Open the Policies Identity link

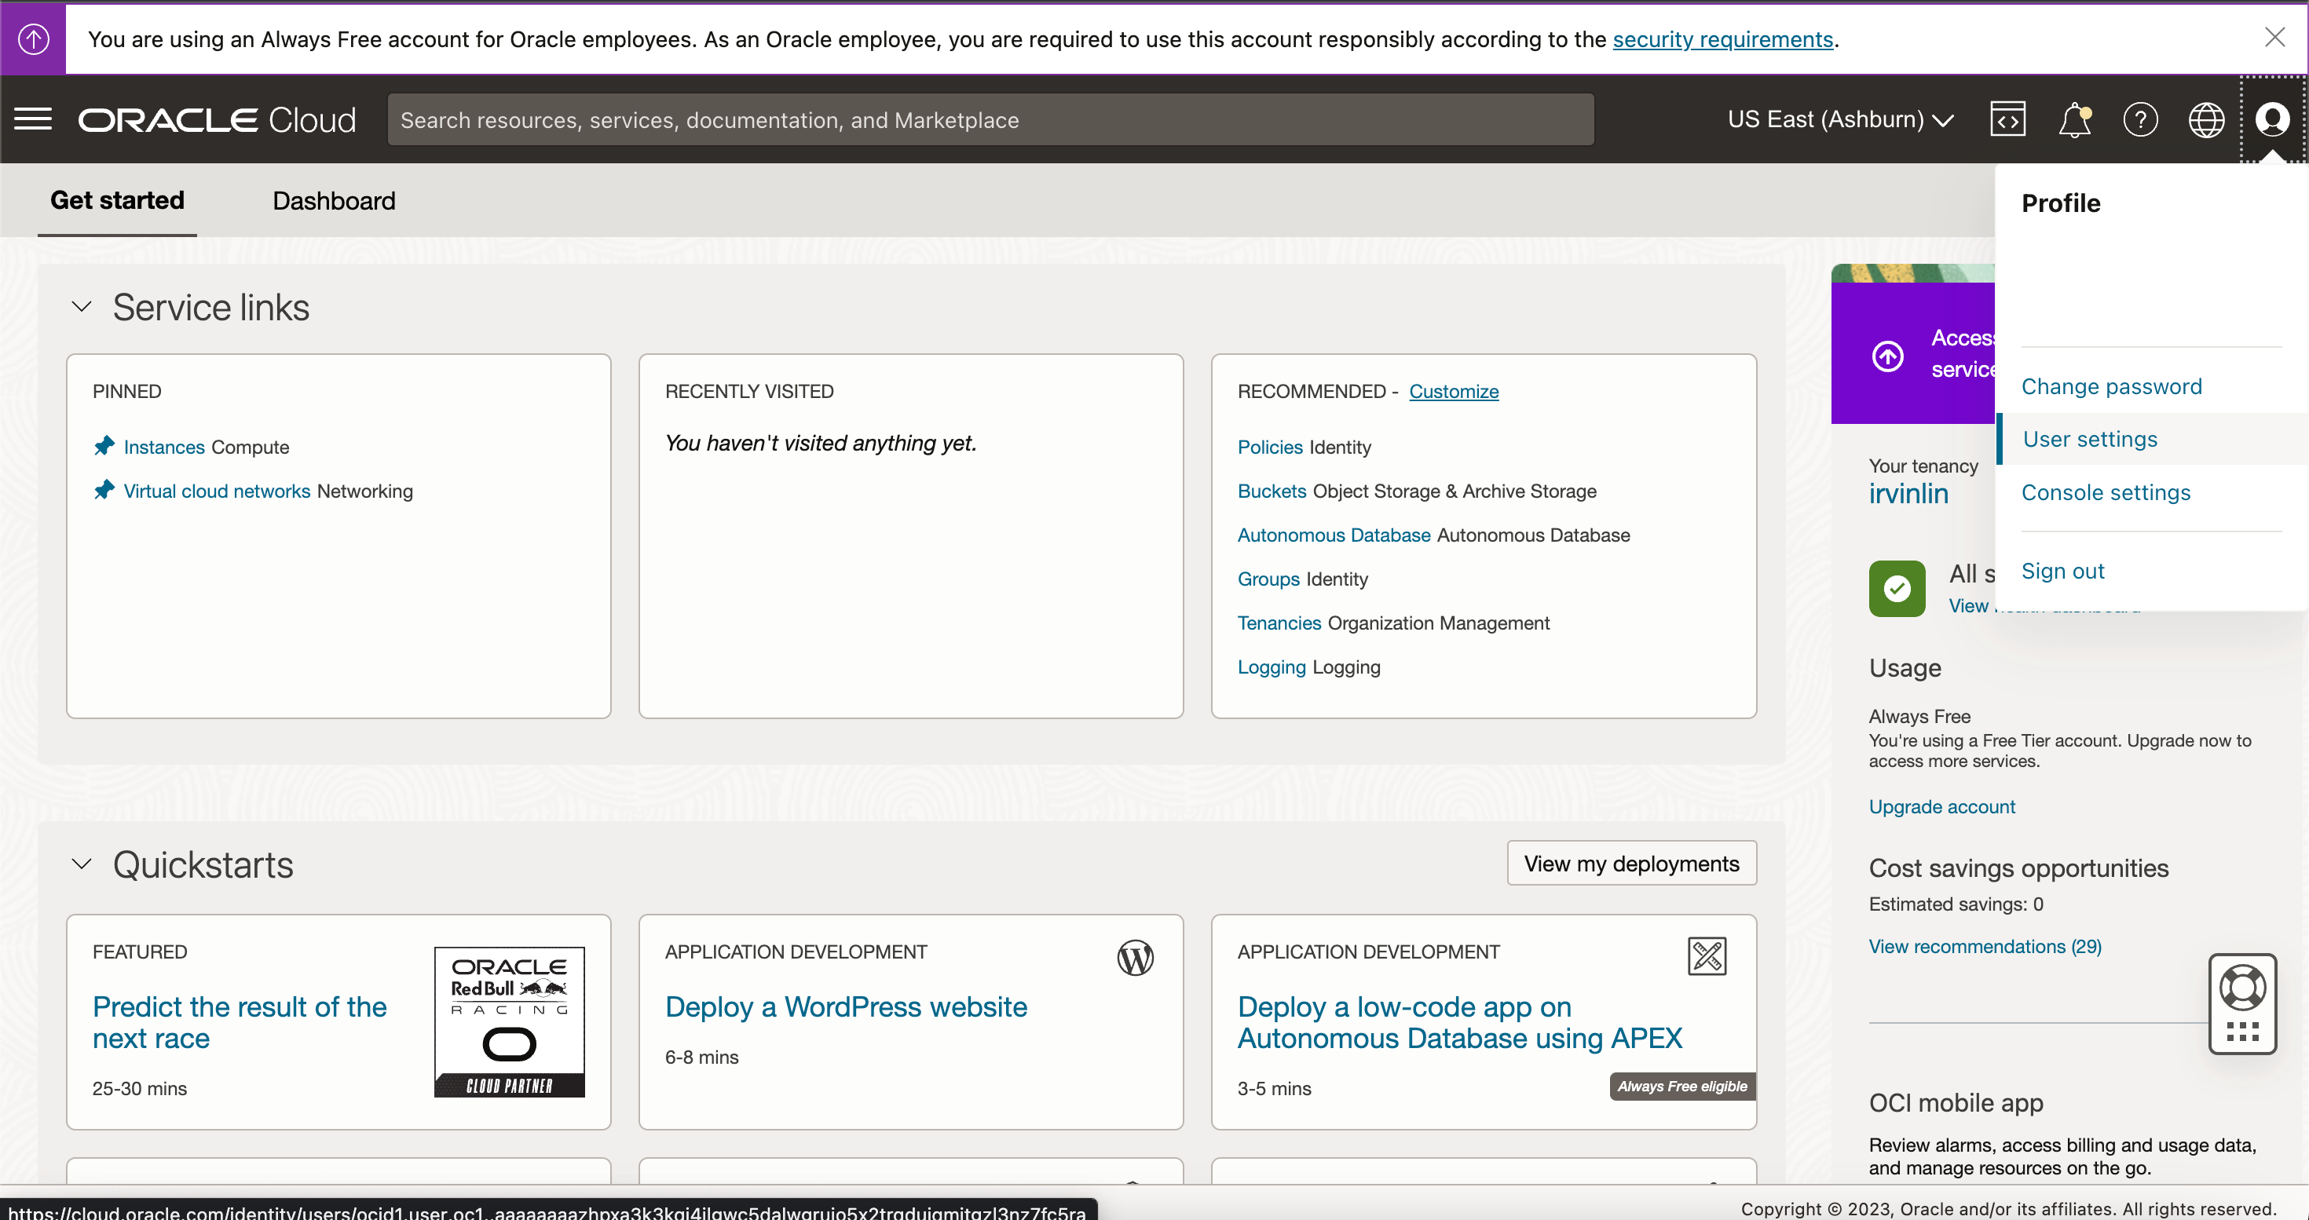point(1270,447)
